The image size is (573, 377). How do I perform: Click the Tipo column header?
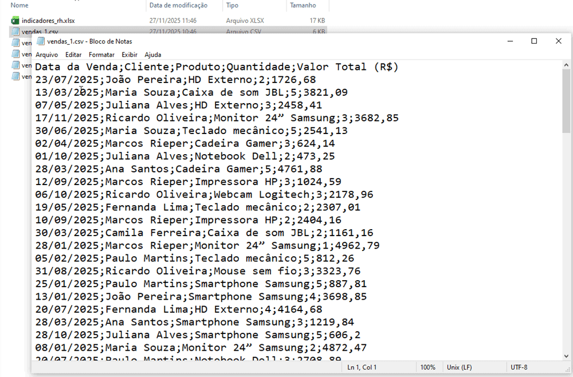[232, 5]
